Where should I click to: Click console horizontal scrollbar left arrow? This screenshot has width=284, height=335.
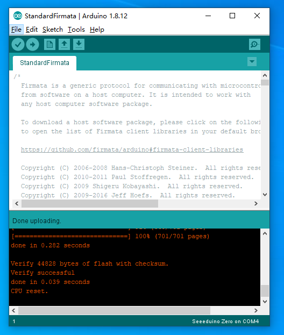13,310
